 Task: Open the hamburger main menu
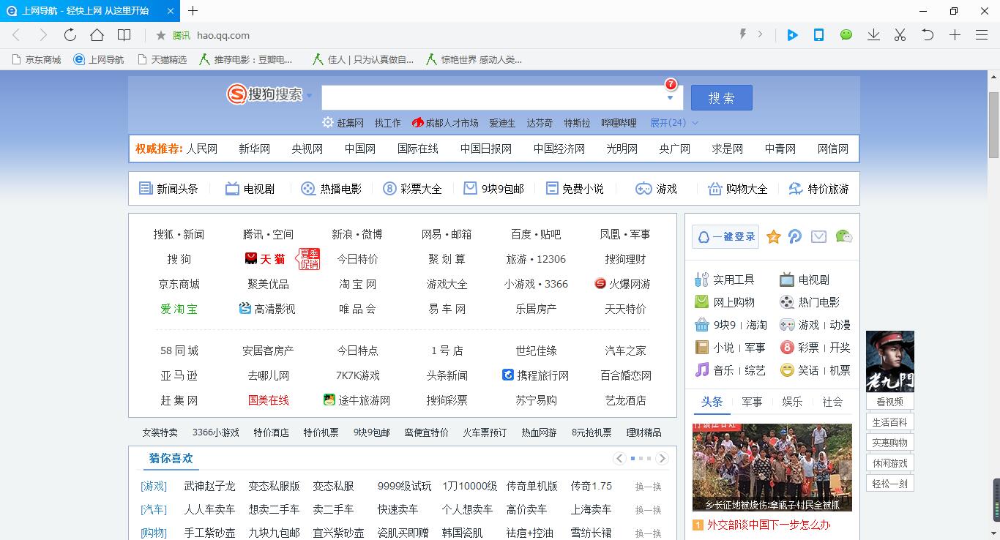982,35
